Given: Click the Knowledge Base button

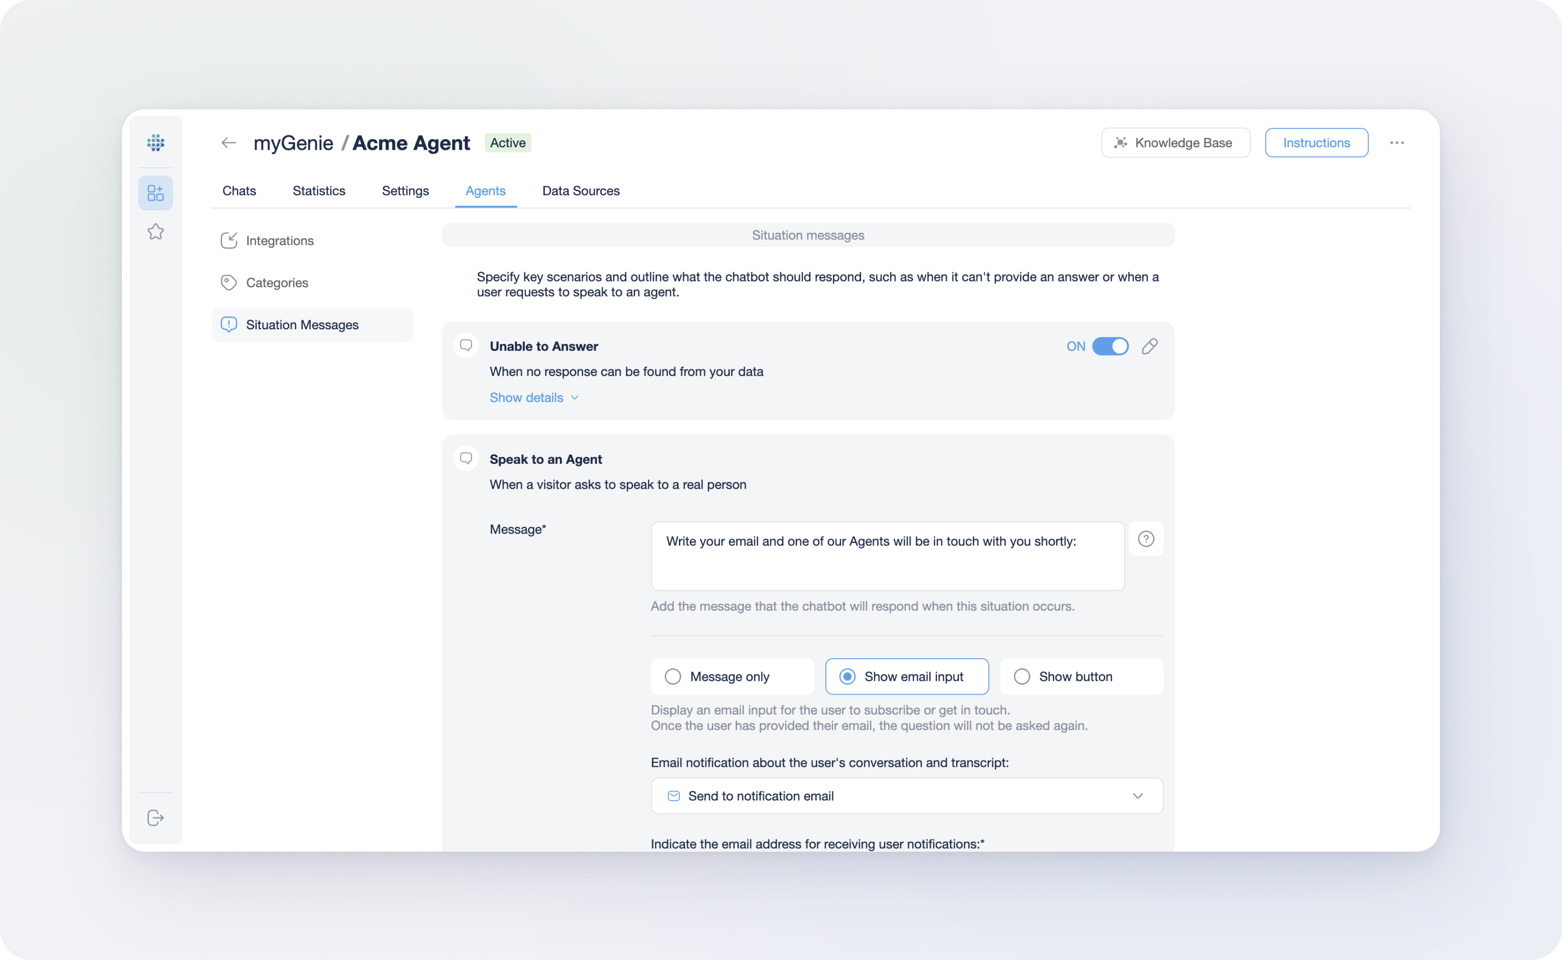Looking at the screenshot, I should pyautogui.click(x=1175, y=143).
